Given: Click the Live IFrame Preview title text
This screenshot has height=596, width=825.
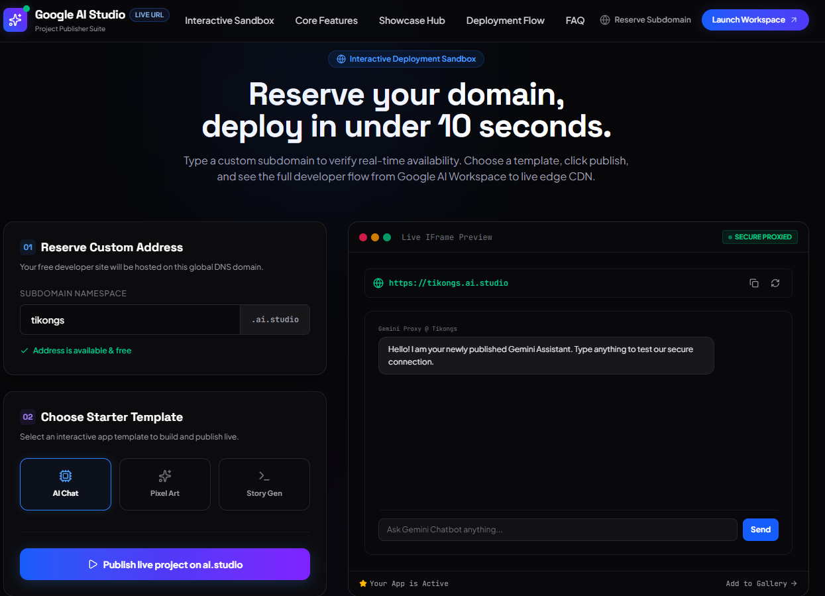Looking at the screenshot, I should (x=447, y=237).
